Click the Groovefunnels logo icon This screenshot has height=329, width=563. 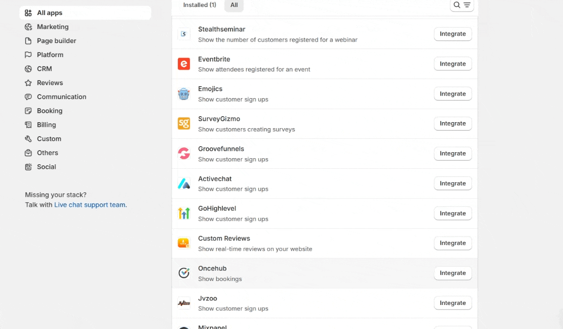184,154
